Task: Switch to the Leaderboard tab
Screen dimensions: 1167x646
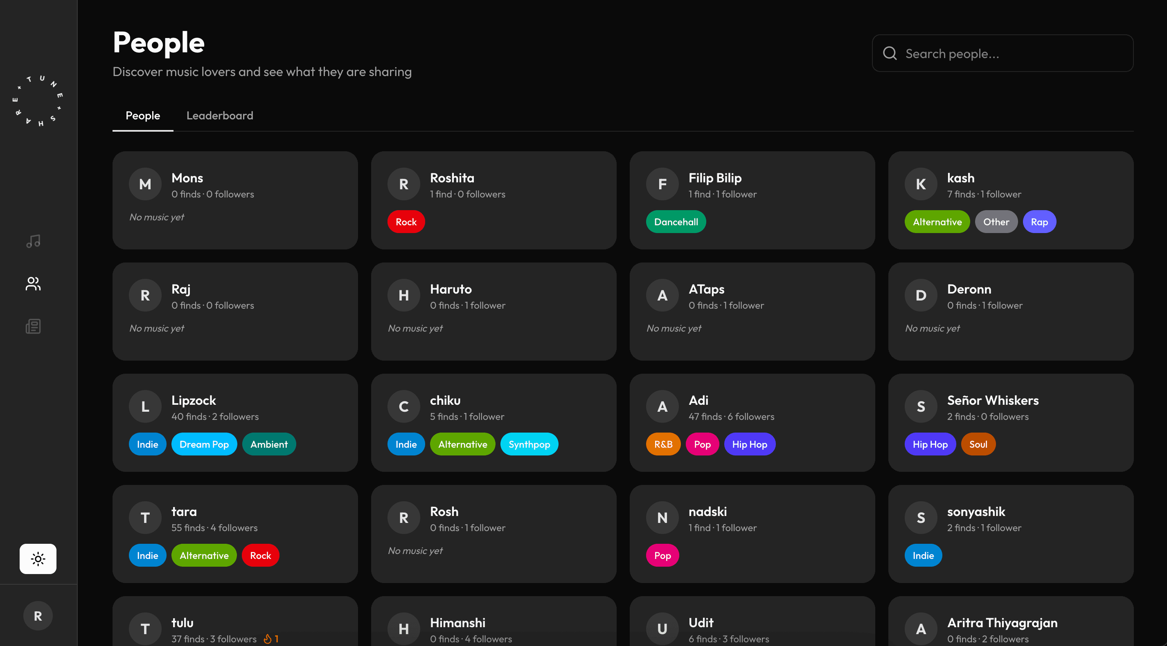Action: pyautogui.click(x=220, y=115)
